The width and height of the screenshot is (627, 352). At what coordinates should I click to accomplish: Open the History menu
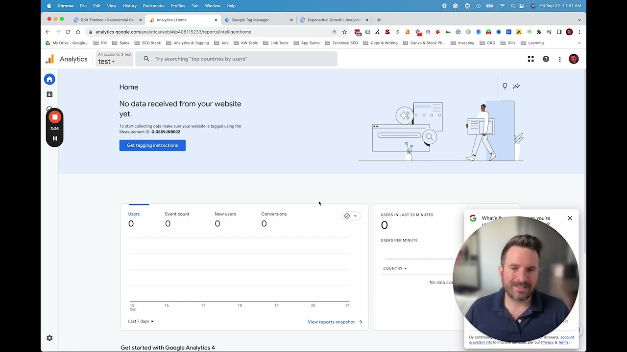(x=129, y=6)
